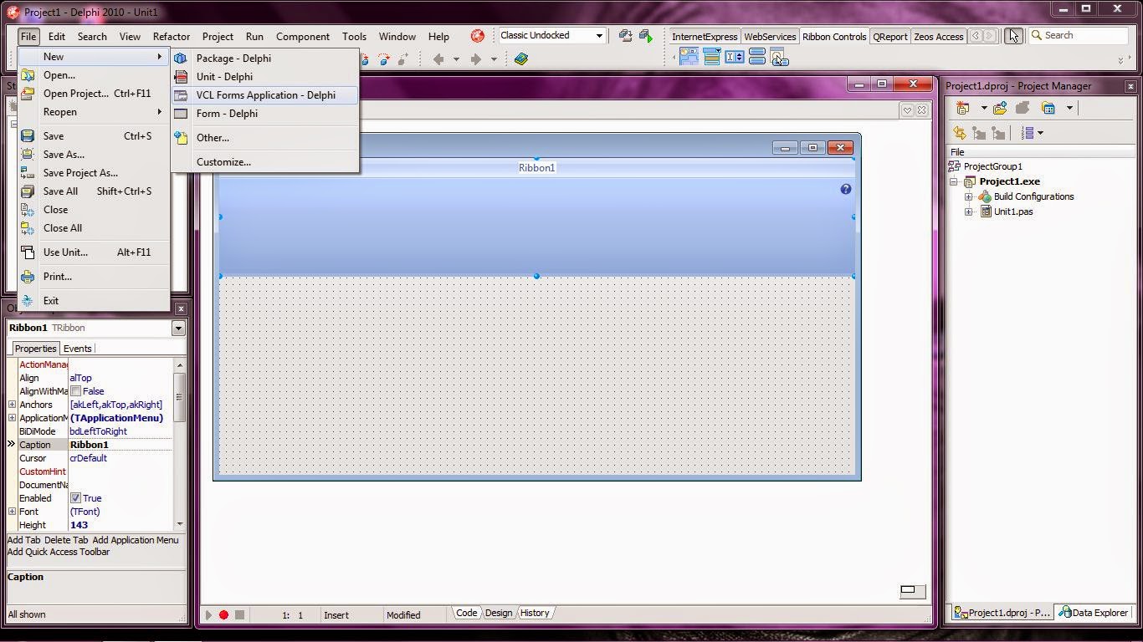Choose Form - Delphi from New submenu
This screenshot has height=642, width=1143.
click(x=265, y=114)
